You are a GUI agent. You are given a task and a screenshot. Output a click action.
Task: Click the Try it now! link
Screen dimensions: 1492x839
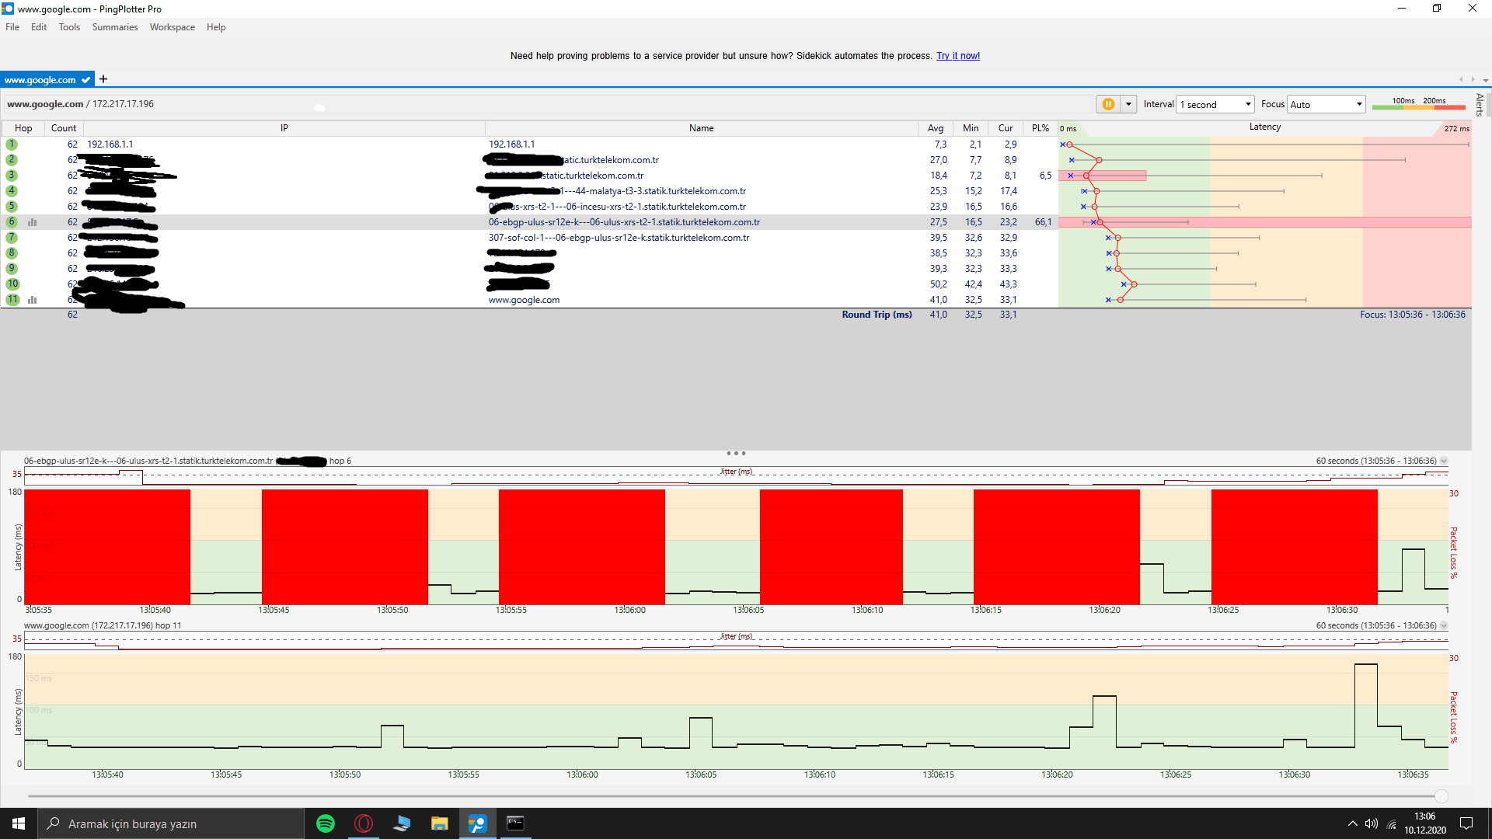click(x=957, y=56)
